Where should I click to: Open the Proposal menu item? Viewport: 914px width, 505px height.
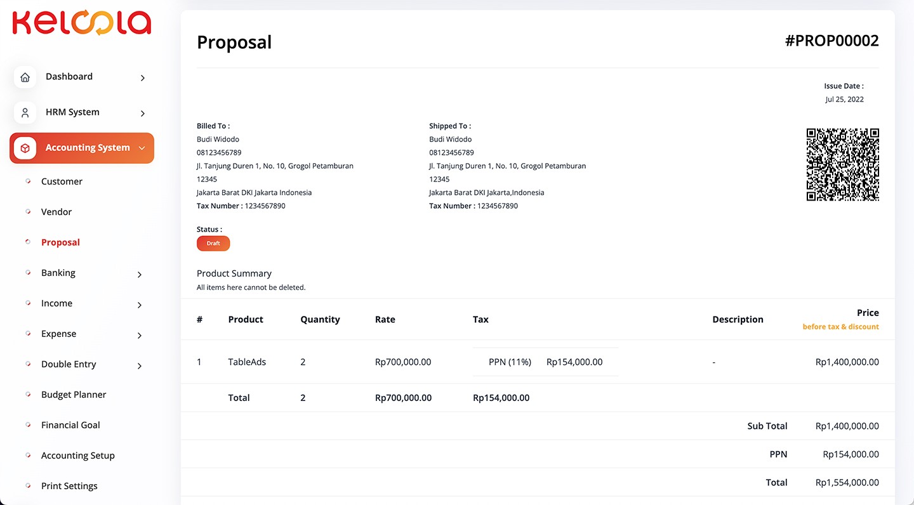[60, 242]
